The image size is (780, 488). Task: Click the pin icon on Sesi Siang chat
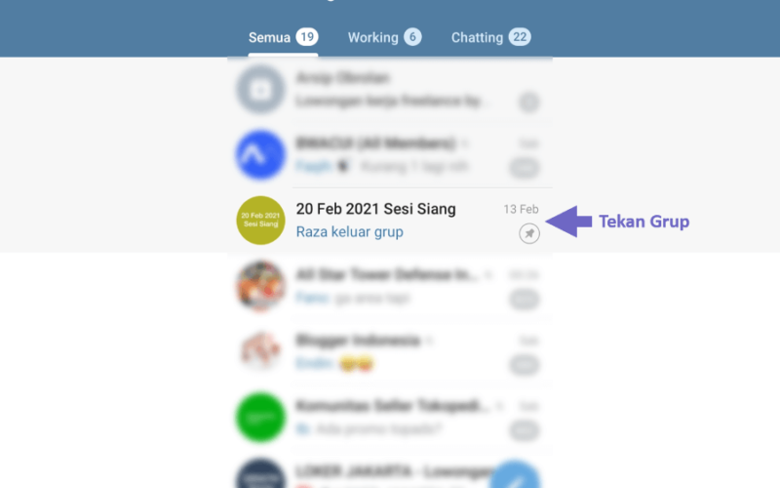[529, 233]
